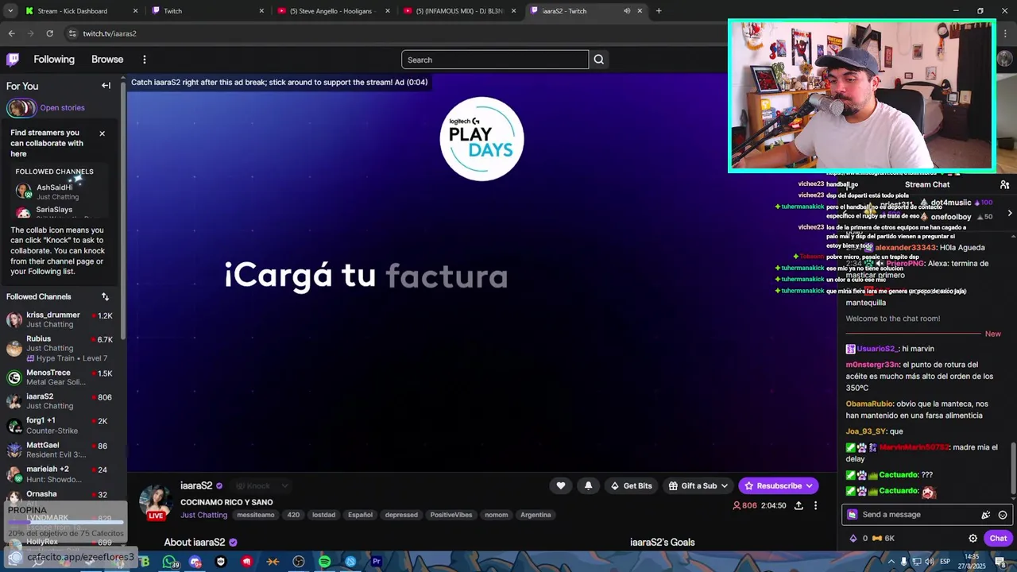1017x572 pixels.
Task: Click the Open stories link
Action: click(62, 108)
